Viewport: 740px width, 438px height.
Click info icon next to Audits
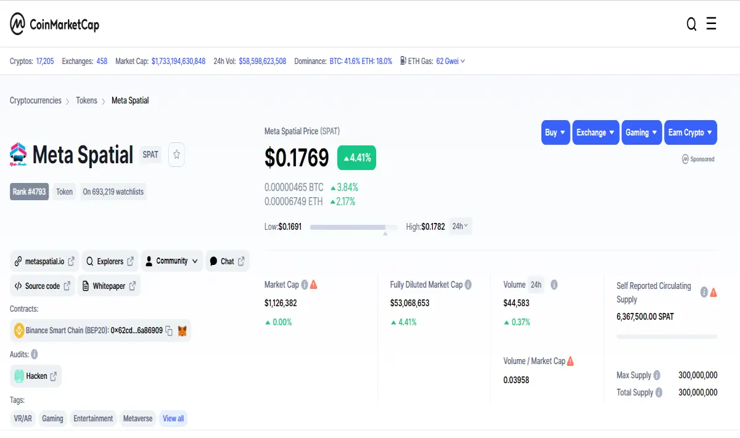click(34, 354)
